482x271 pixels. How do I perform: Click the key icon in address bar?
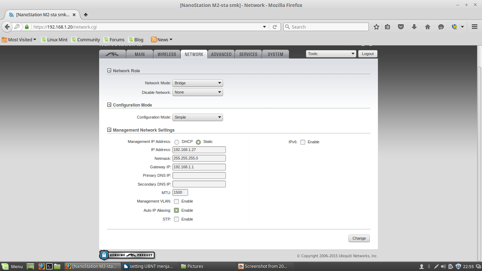17,27
